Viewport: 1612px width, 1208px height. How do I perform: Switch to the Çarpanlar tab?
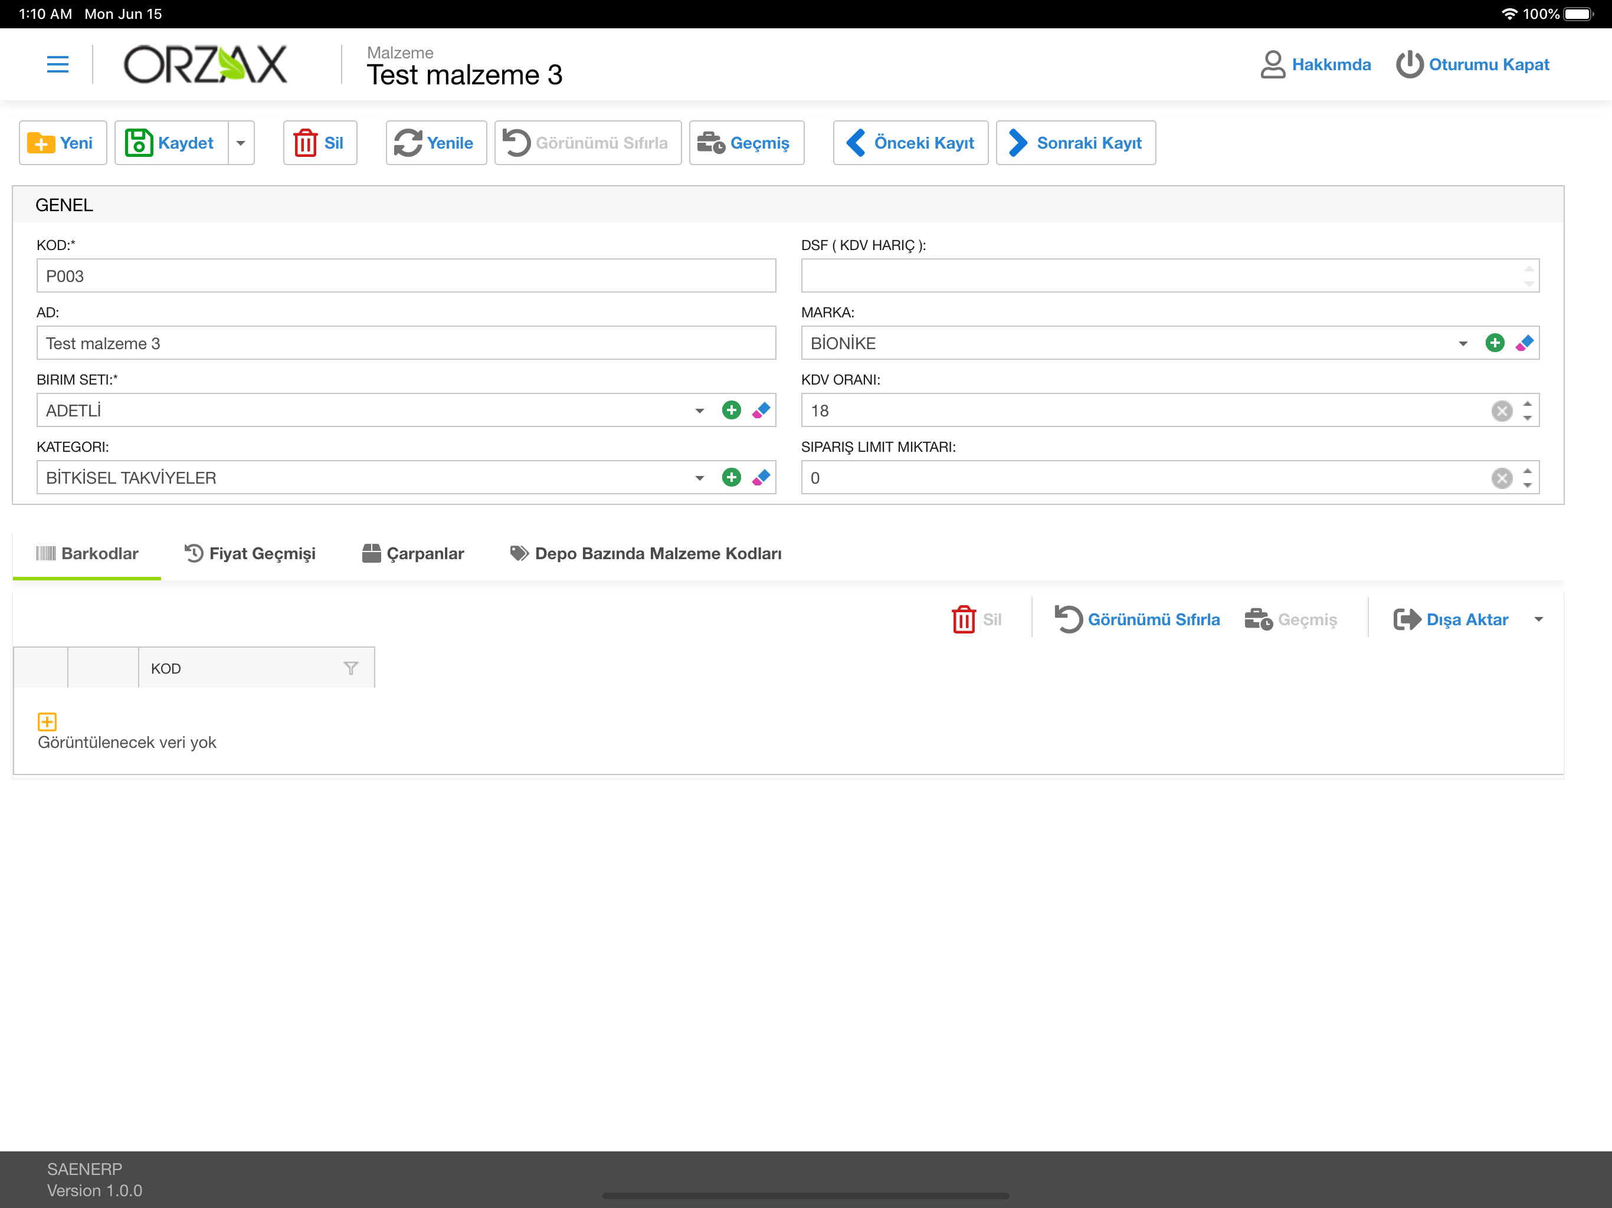(412, 554)
